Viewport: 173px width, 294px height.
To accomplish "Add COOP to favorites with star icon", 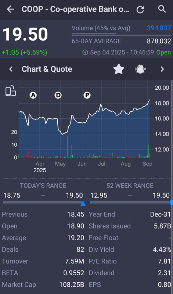I will [x=119, y=69].
